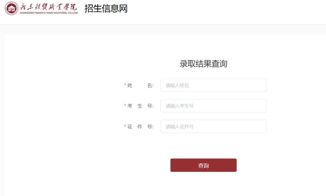Click the 考生号 field label

coord(140,106)
